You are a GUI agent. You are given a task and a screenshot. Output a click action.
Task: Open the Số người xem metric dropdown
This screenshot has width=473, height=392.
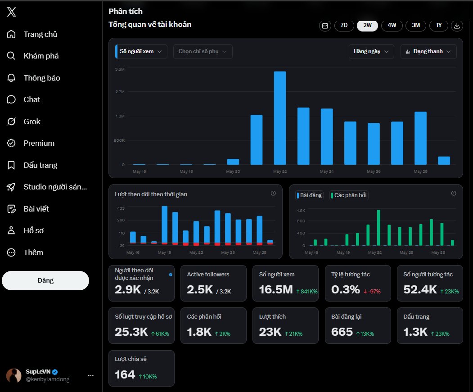[141, 52]
